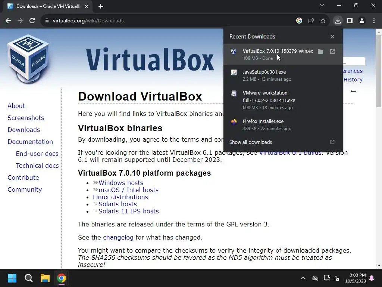Open the changelog link
The height and width of the screenshot is (287, 382).
(118, 237)
